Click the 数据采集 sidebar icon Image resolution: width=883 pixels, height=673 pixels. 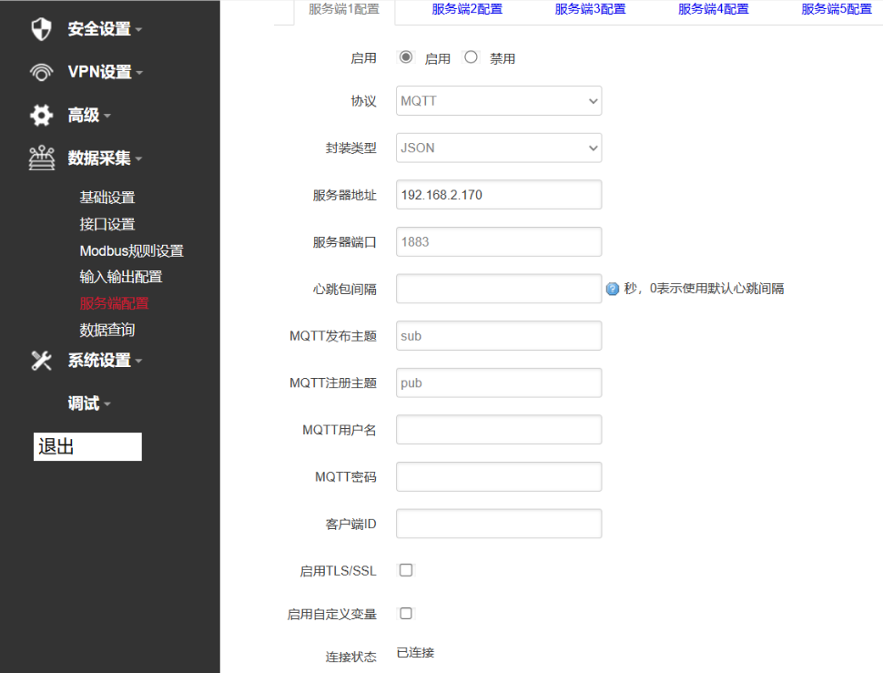[x=41, y=158]
